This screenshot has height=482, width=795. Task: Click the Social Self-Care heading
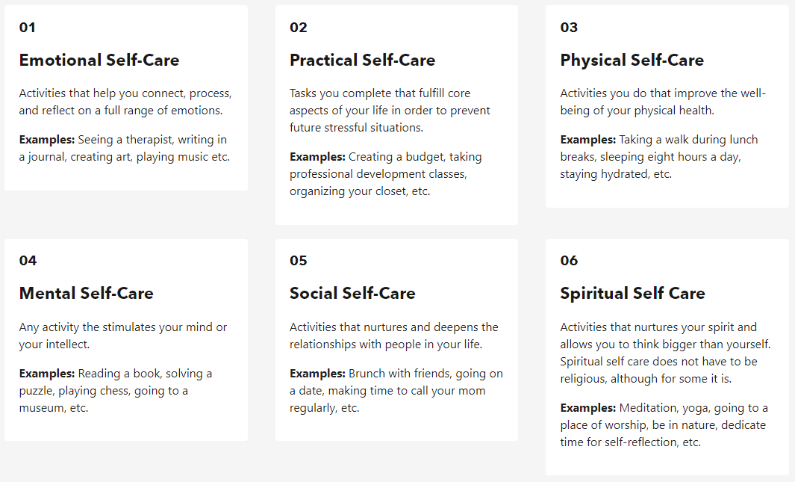352,294
